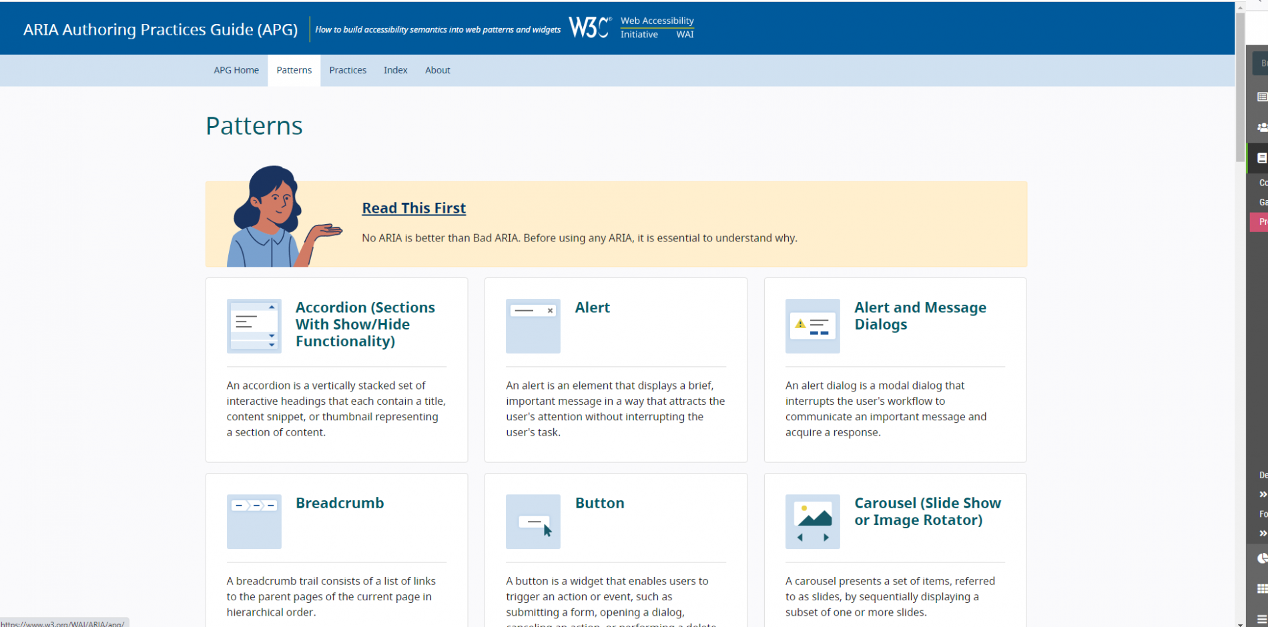Click the users group icon in sidebar
The height and width of the screenshot is (627, 1268).
click(x=1261, y=127)
